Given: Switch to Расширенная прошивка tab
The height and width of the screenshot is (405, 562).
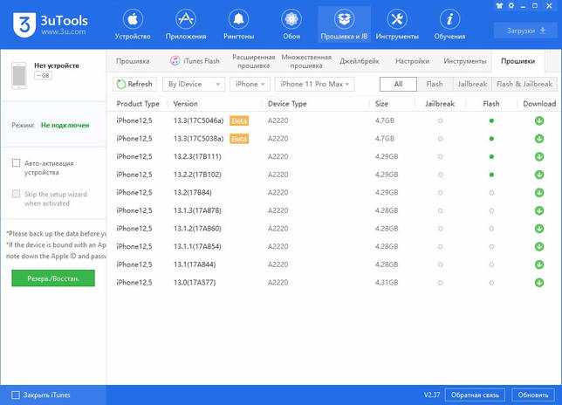Looking at the screenshot, I should (253, 61).
